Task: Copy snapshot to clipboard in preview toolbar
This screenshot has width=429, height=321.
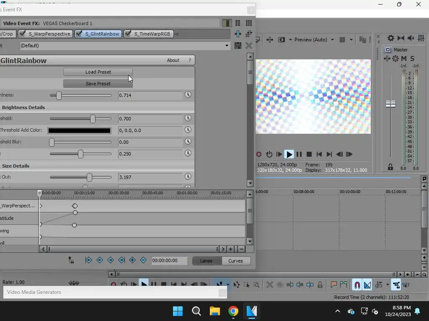Action: click(362, 40)
